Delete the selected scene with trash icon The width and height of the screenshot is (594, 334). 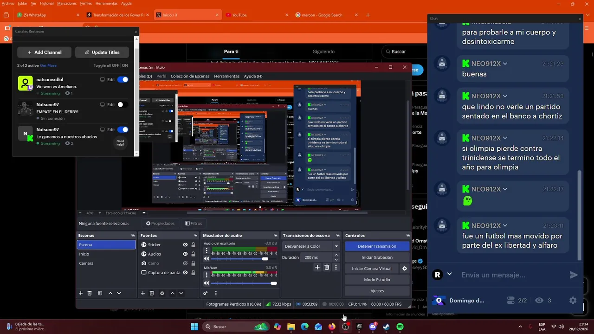pos(90,293)
